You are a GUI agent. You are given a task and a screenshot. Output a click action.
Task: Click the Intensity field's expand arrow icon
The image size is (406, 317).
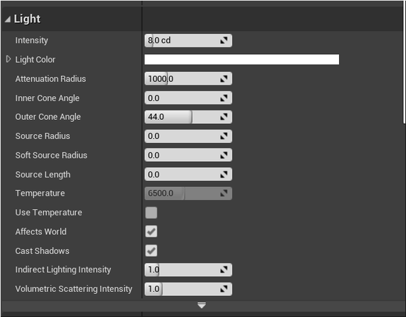pos(224,41)
